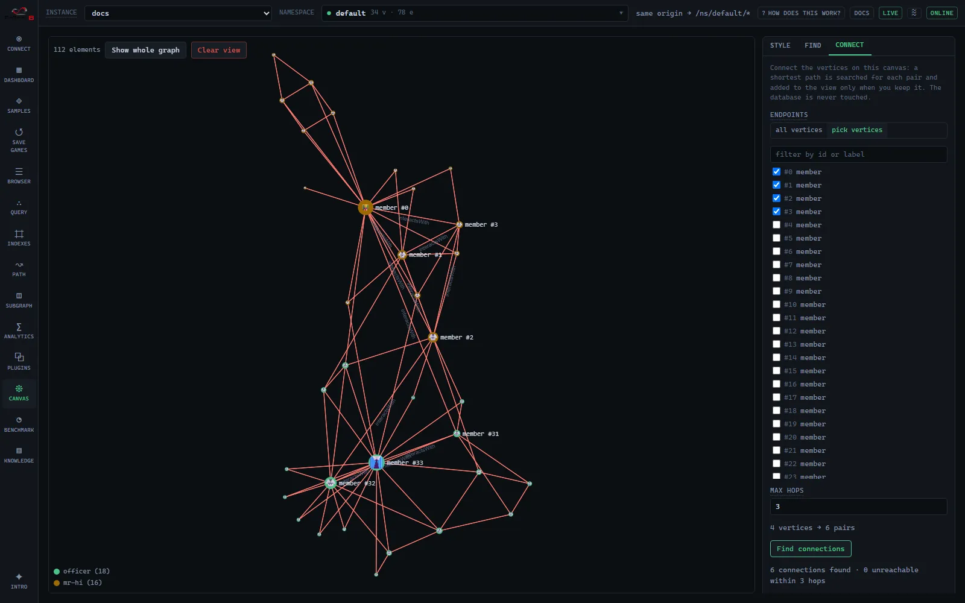Check the #10 member checkbox
This screenshot has width=965, height=603.
(776, 305)
